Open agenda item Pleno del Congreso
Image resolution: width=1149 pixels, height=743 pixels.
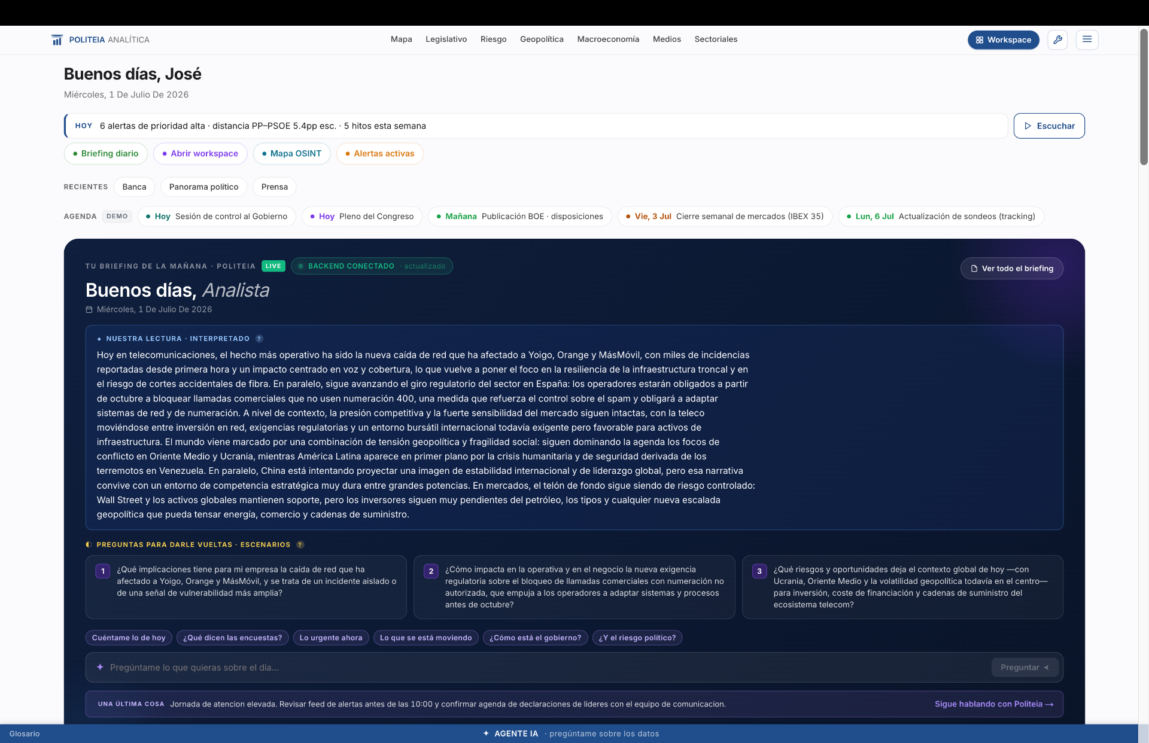click(361, 217)
